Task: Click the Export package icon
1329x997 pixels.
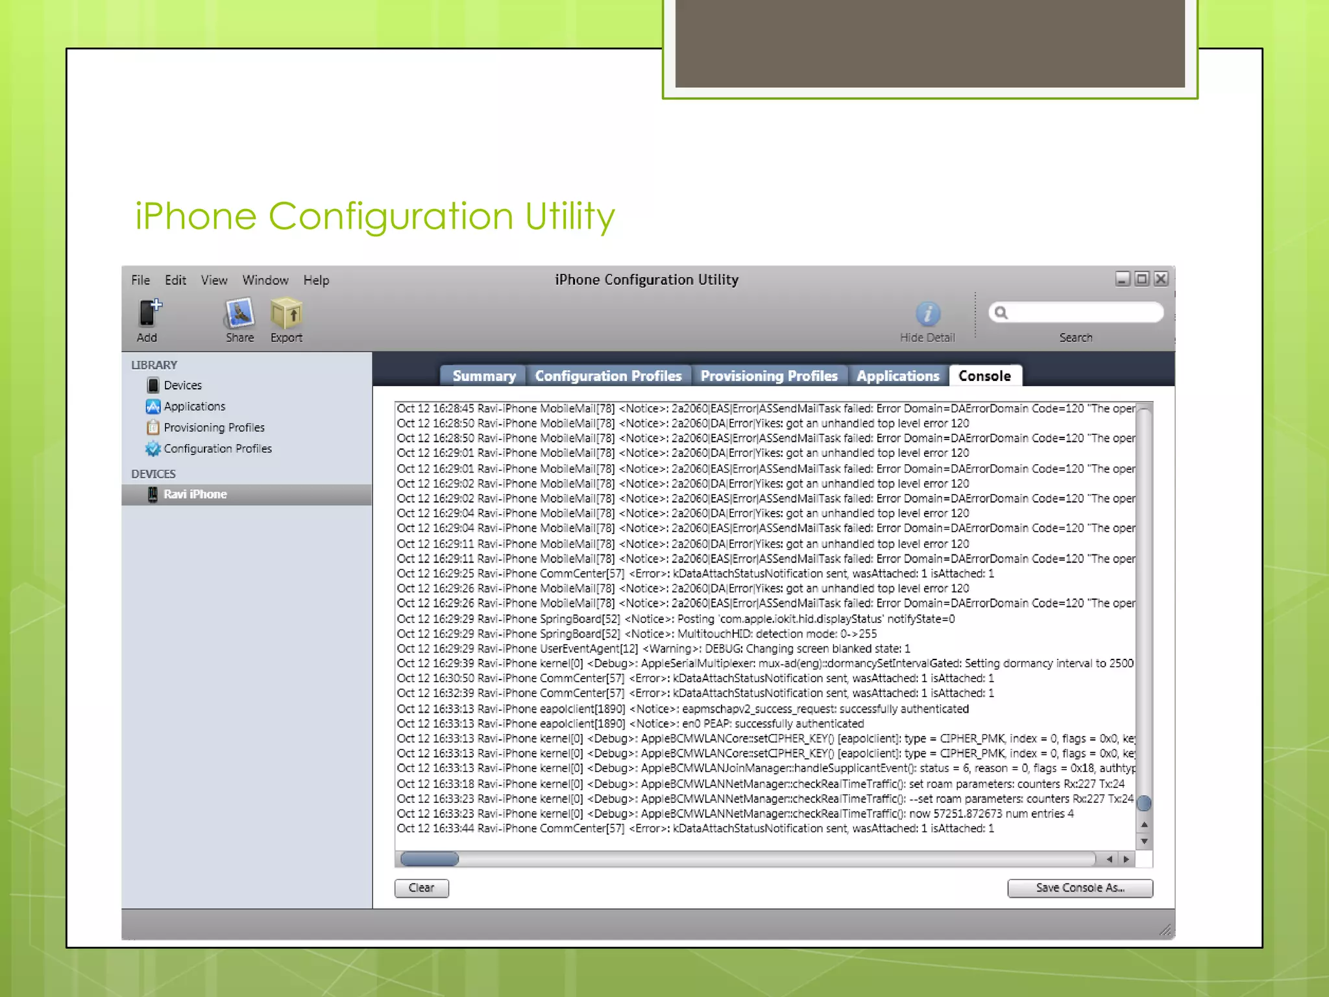Action: pos(286,313)
